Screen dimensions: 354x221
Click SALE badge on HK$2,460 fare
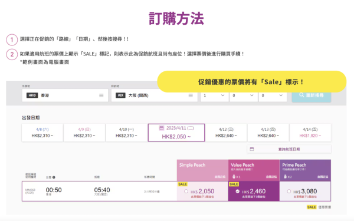coord(234,184)
